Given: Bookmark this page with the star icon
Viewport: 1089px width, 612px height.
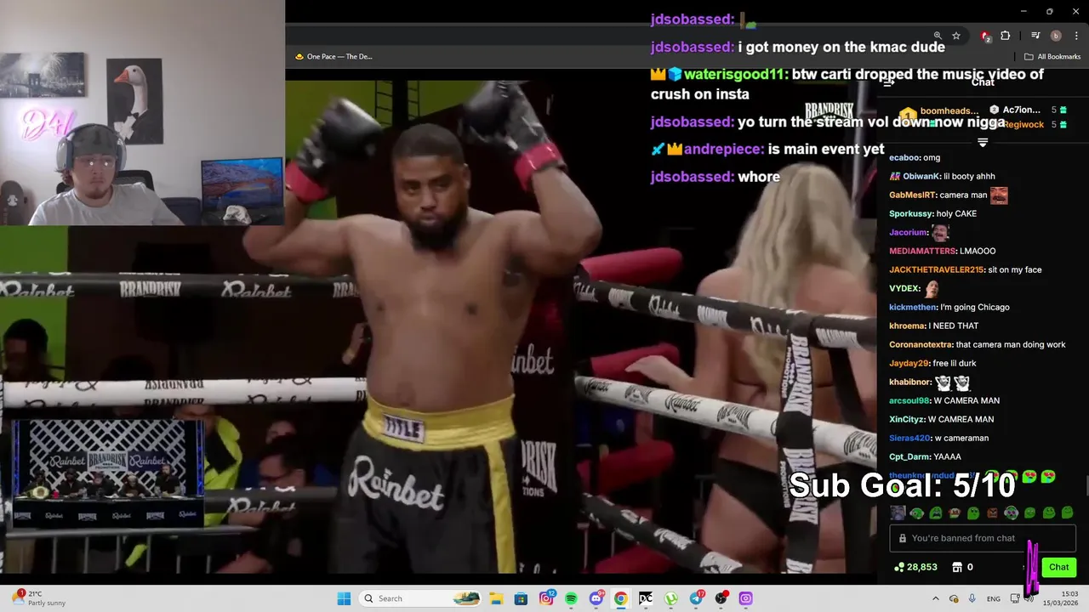Looking at the screenshot, I should click(956, 36).
